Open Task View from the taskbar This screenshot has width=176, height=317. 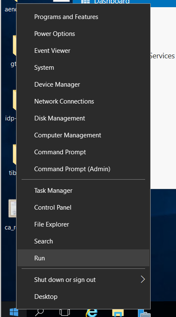tap(65, 313)
